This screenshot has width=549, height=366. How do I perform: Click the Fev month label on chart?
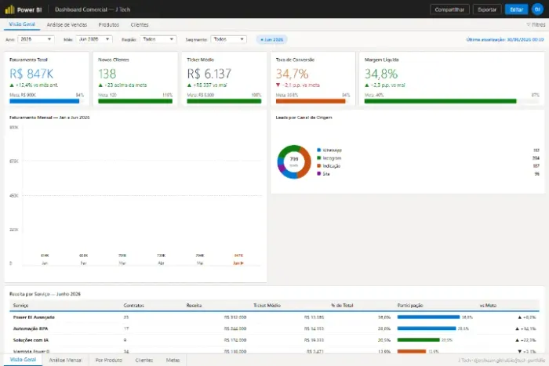[x=83, y=263]
